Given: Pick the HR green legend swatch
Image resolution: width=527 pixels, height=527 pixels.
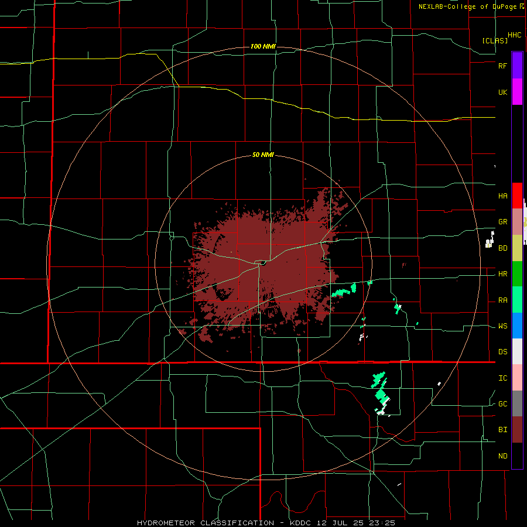Looking at the screenshot, I should tap(517, 274).
